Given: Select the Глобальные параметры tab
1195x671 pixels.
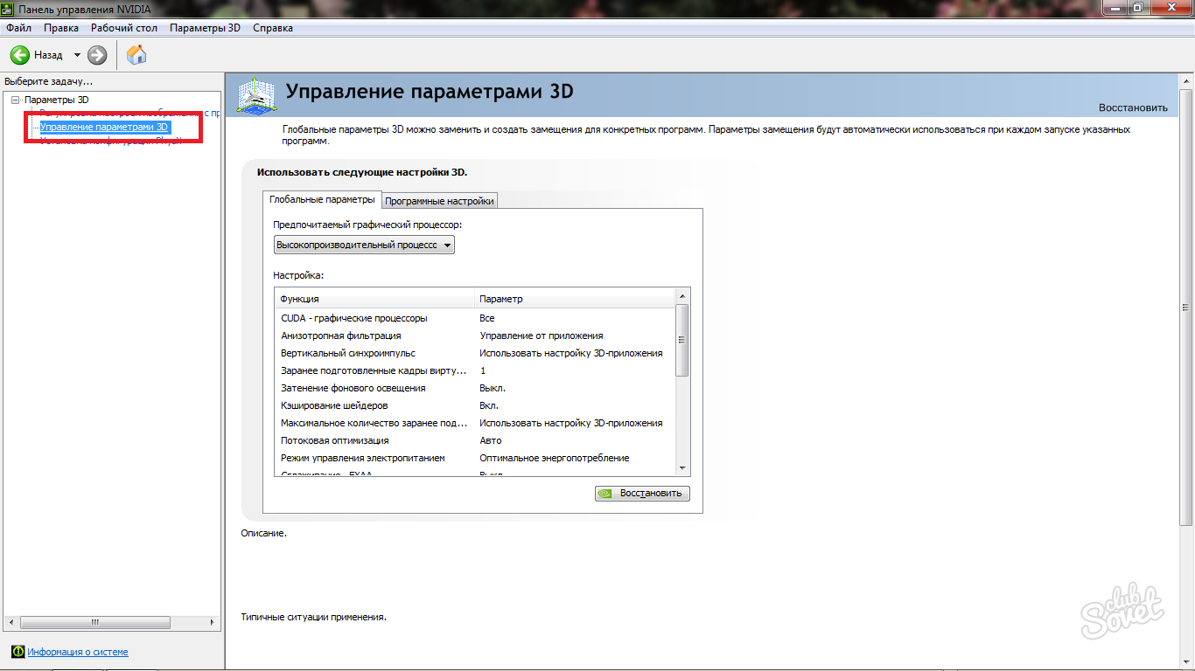Looking at the screenshot, I should point(322,200).
